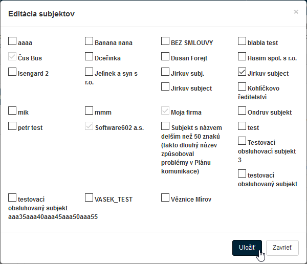This screenshot has height=264, width=307.
Task: Tick the Věznice Mírov checkbox
Action: tap(165, 197)
